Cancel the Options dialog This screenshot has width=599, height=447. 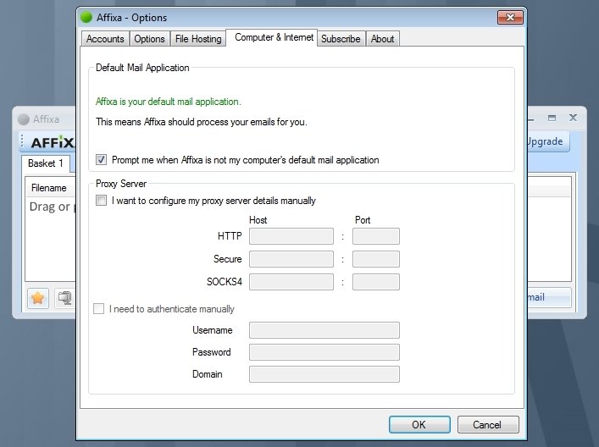488,424
